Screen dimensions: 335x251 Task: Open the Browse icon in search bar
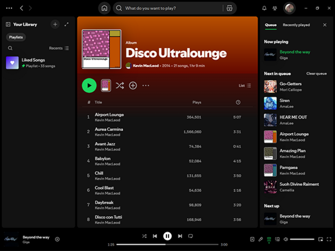tap(230, 8)
